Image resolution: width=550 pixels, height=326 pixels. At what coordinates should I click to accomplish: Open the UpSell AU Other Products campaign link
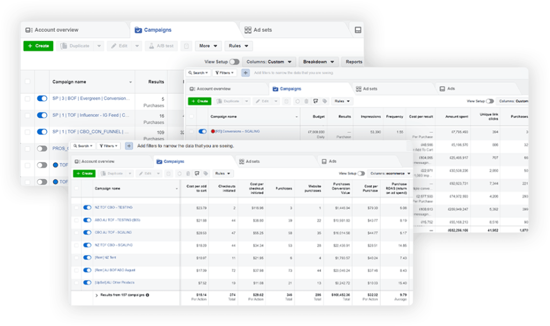click(x=114, y=282)
